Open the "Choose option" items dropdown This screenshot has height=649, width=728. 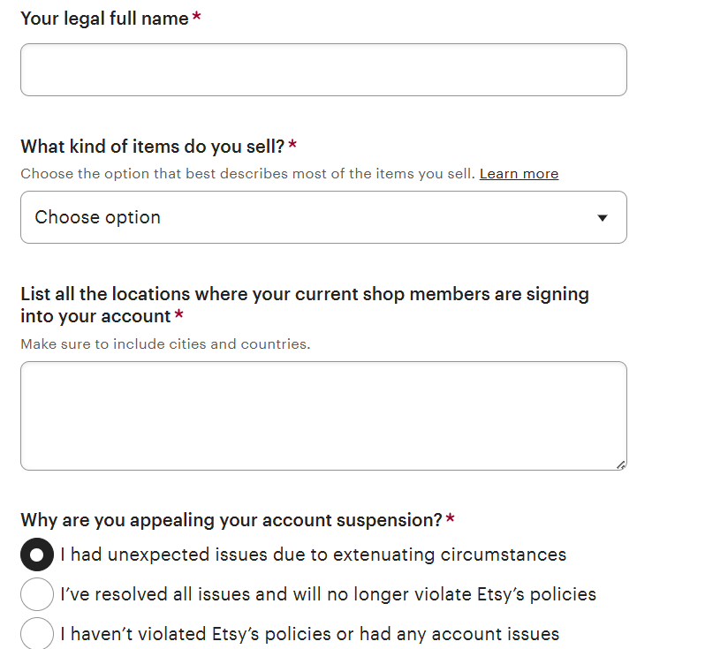click(x=323, y=217)
